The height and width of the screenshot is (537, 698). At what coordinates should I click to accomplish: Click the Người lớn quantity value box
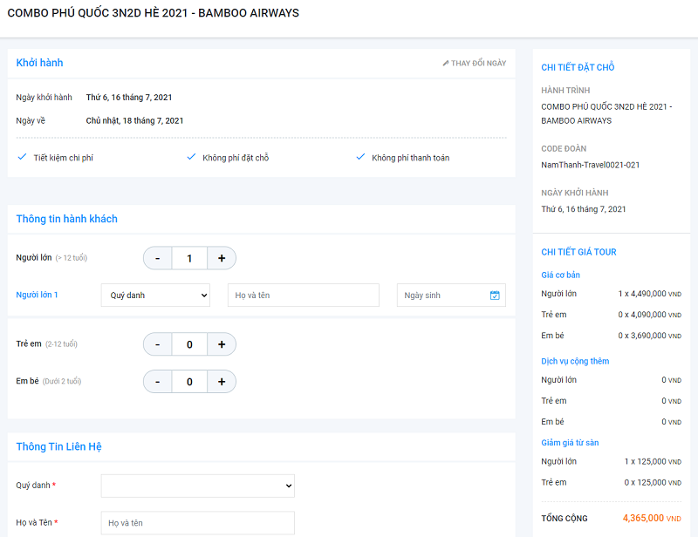[x=189, y=258]
